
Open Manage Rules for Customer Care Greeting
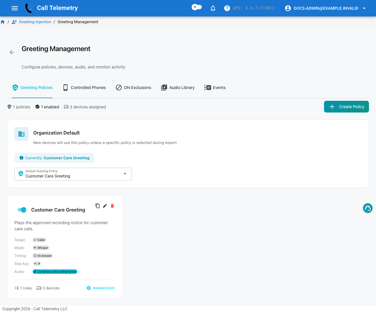pos(101,288)
